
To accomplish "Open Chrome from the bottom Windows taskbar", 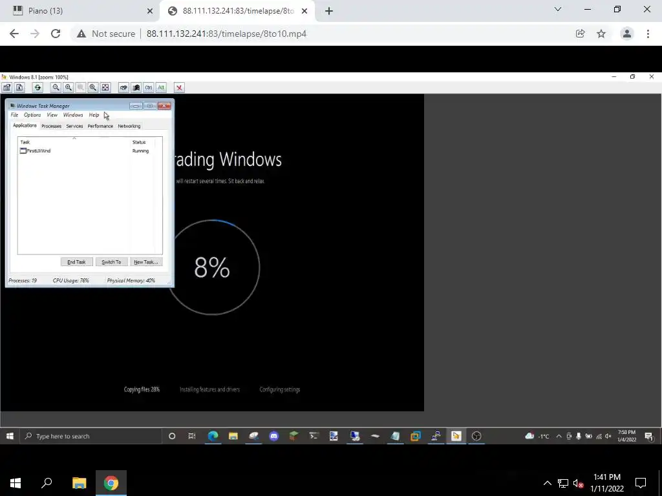I will 111,483.
